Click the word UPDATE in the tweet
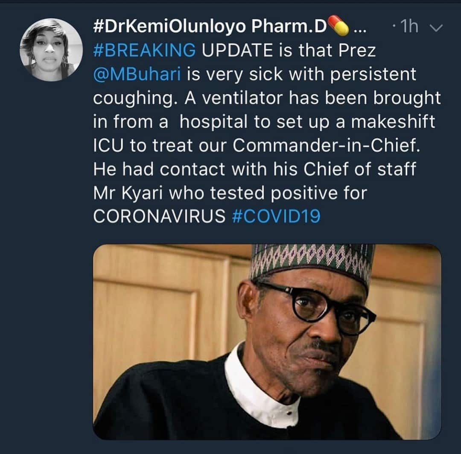 point(236,50)
